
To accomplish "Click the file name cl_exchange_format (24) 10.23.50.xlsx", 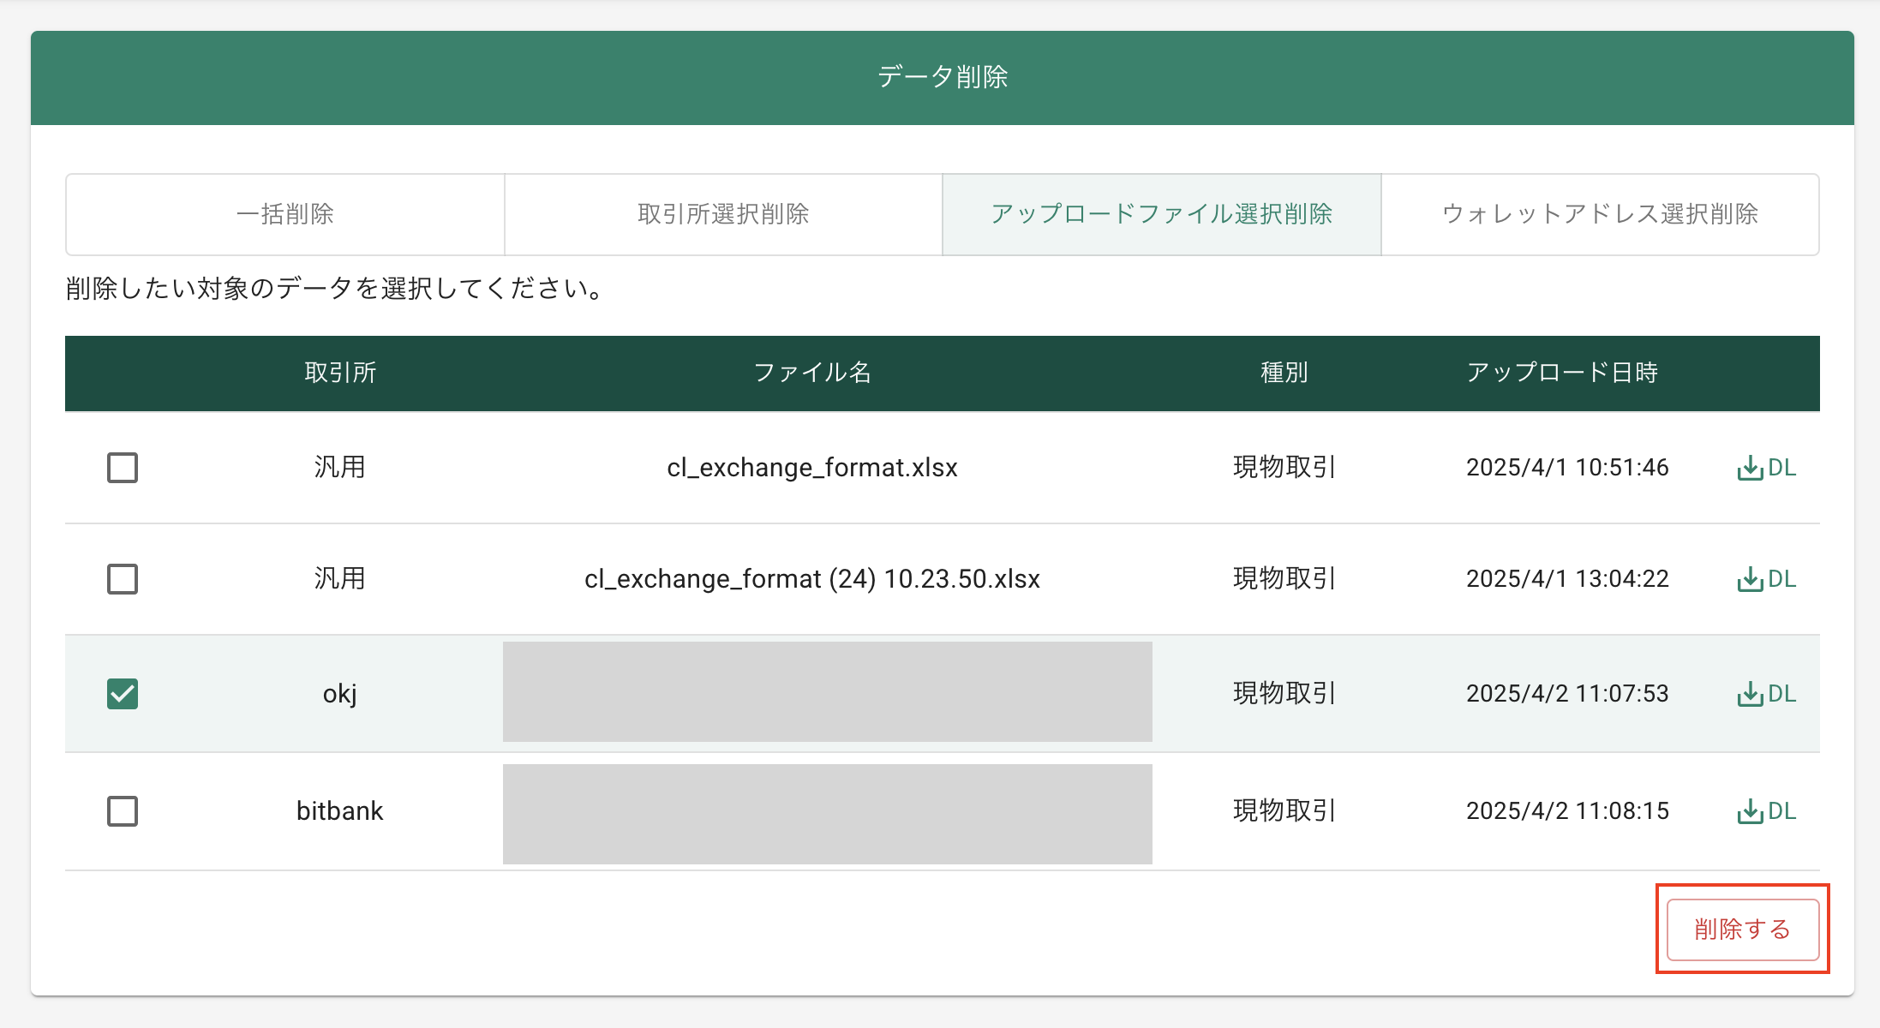I will click(812, 579).
